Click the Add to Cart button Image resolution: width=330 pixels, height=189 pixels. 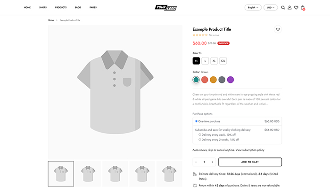tap(250, 162)
